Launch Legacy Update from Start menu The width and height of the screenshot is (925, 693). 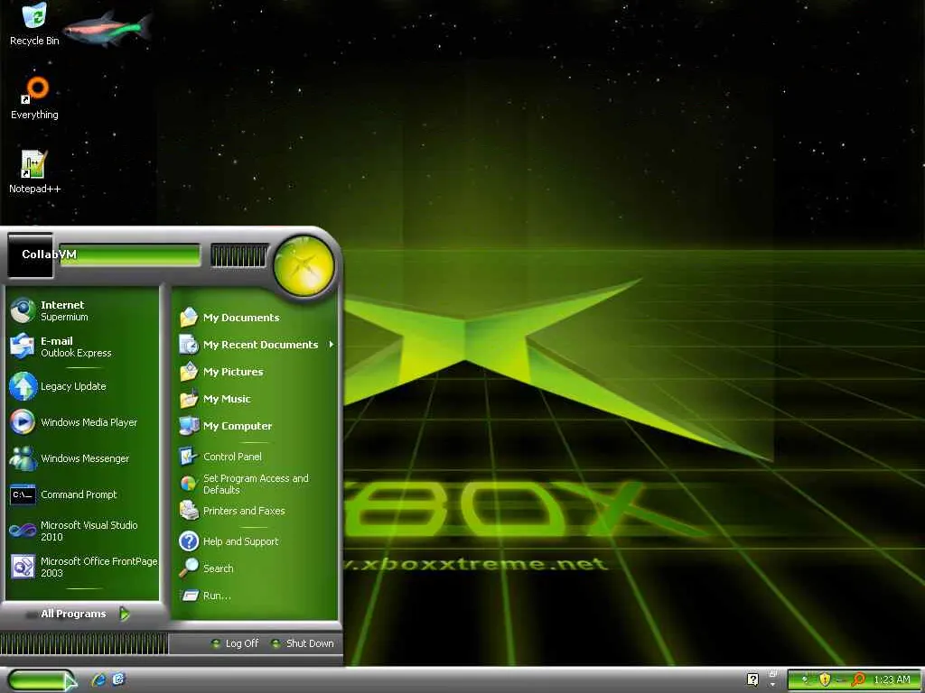pyautogui.click(x=82, y=386)
